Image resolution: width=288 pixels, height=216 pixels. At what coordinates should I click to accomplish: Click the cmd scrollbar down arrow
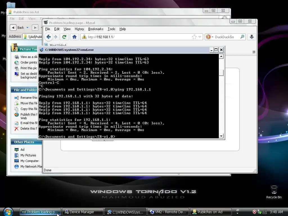click(x=221, y=136)
